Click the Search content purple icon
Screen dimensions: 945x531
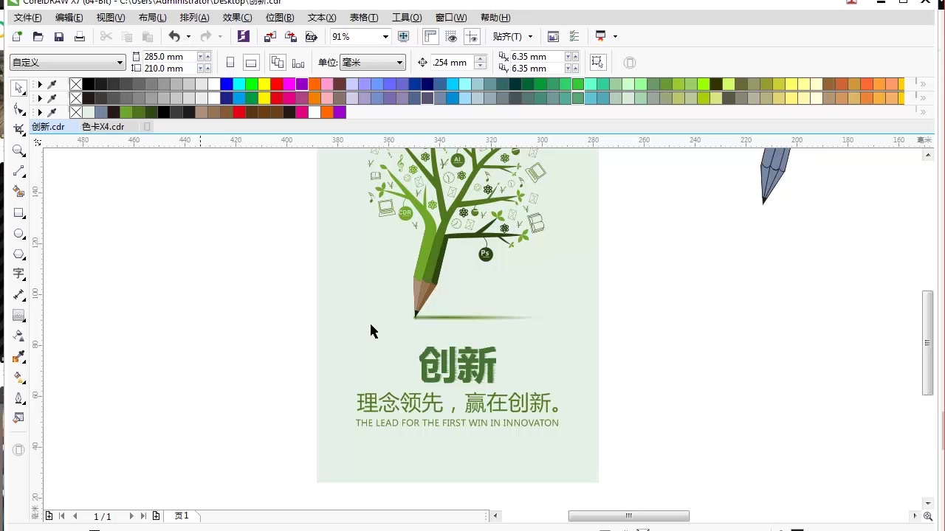243,36
